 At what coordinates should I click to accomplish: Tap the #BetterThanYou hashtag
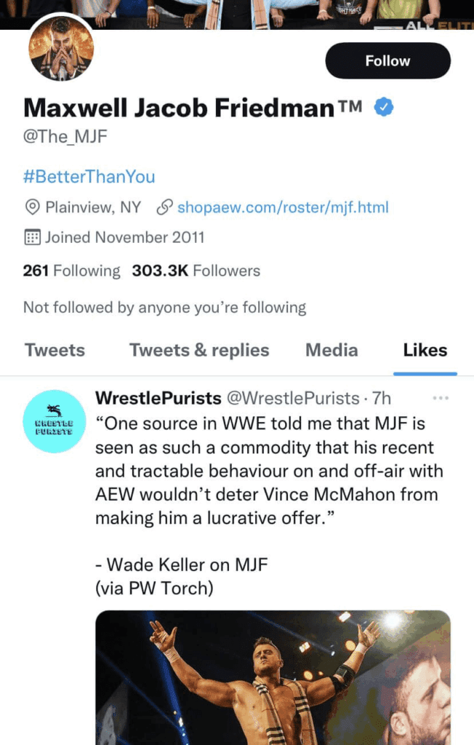pyautogui.click(x=89, y=177)
